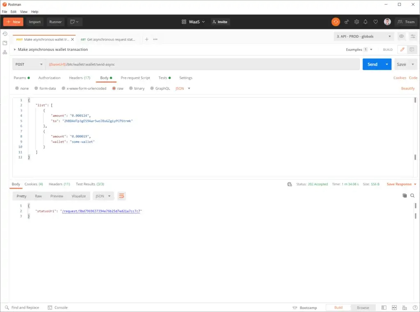This screenshot has width=420, height=312.
Task: Click the Send button
Action: (x=372, y=64)
